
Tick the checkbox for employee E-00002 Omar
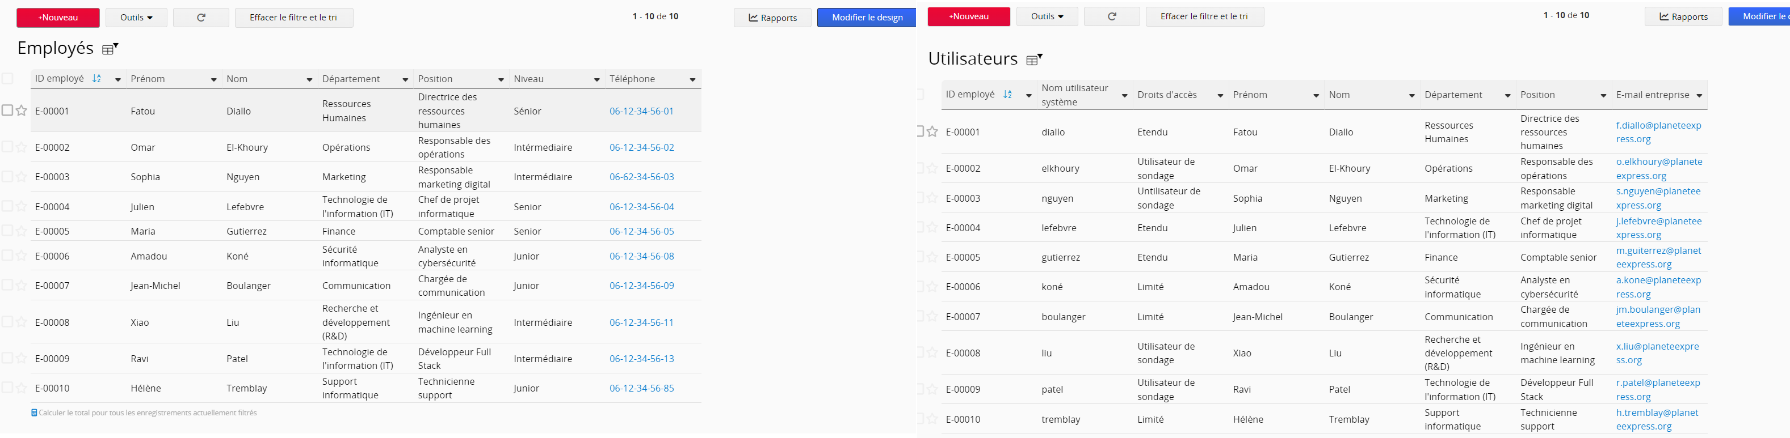point(7,146)
